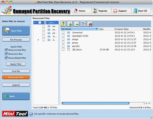This screenshot has width=153, height=119.
Task: Click the work02 folder icon in file list
Action: tap(69, 46)
